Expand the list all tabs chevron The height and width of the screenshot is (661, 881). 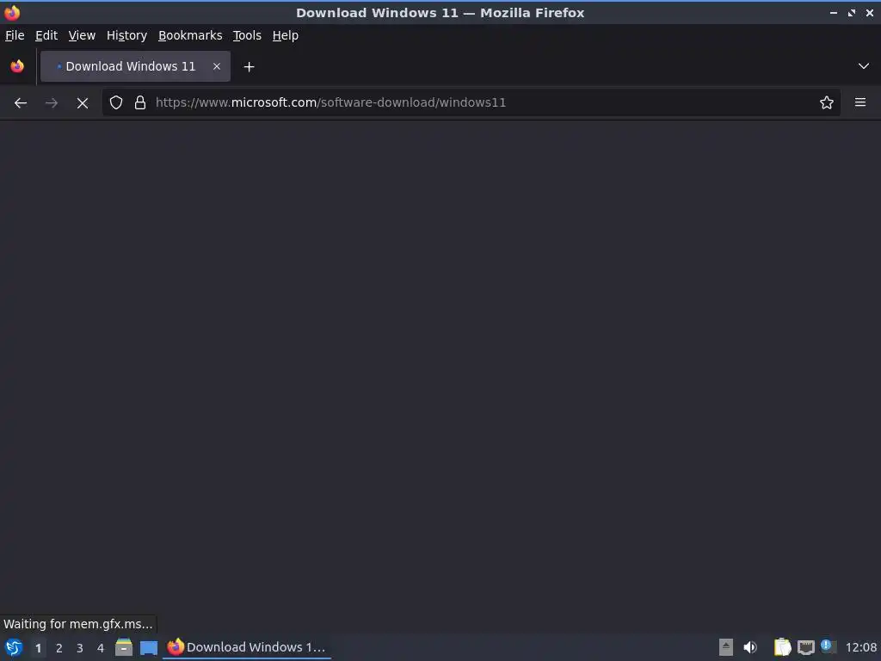(x=864, y=66)
